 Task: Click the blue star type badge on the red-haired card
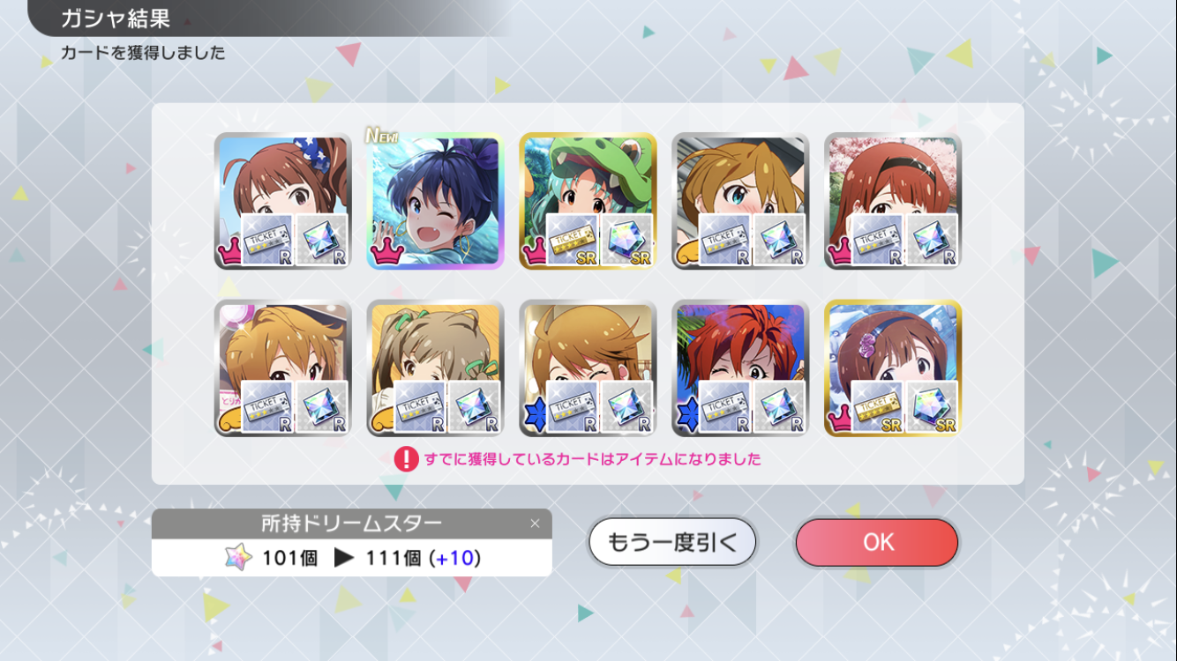(x=688, y=415)
